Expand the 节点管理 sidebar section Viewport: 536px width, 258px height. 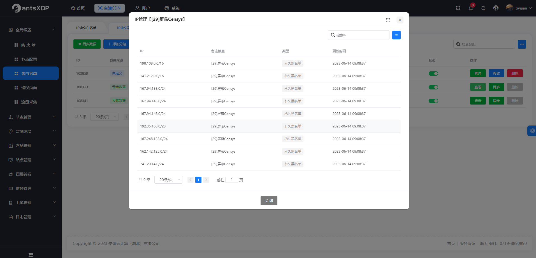click(x=31, y=117)
